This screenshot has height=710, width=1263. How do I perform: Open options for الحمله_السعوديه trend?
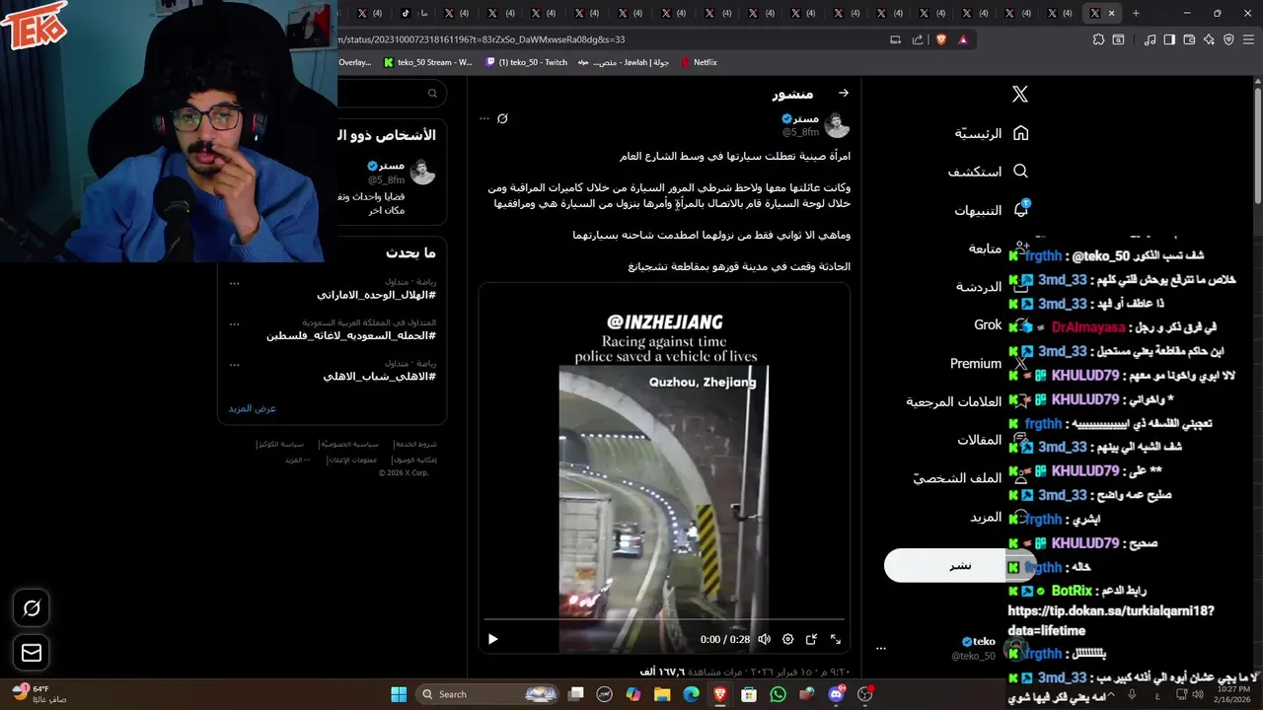tap(234, 323)
